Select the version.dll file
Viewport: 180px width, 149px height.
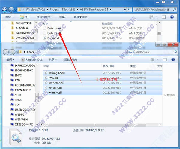[x=55, y=88]
